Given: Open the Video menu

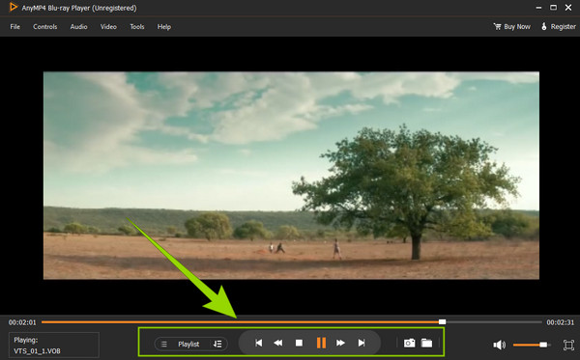Looking at the screenshot, I should pyautogui.click(x=108, y=27).
